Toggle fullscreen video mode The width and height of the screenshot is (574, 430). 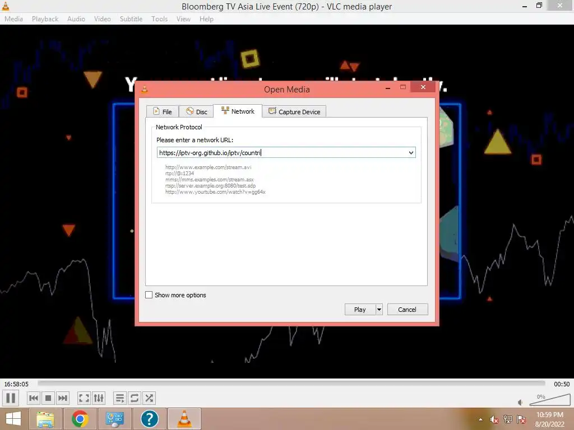coord(84,398)
